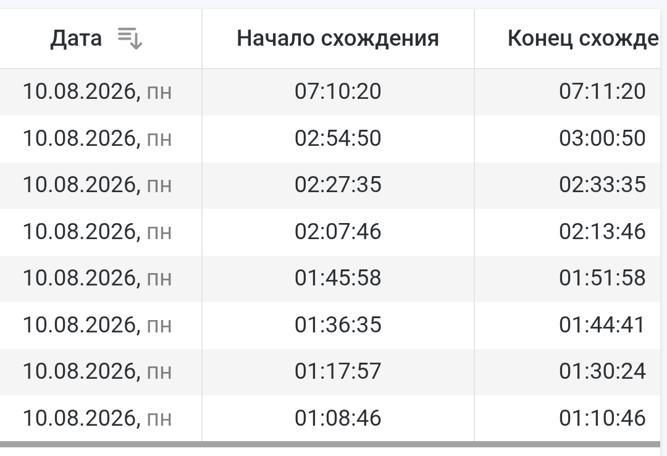Pick start time 01:17:57 cell
Screen dimensions: 667x456
pos(338,371)
